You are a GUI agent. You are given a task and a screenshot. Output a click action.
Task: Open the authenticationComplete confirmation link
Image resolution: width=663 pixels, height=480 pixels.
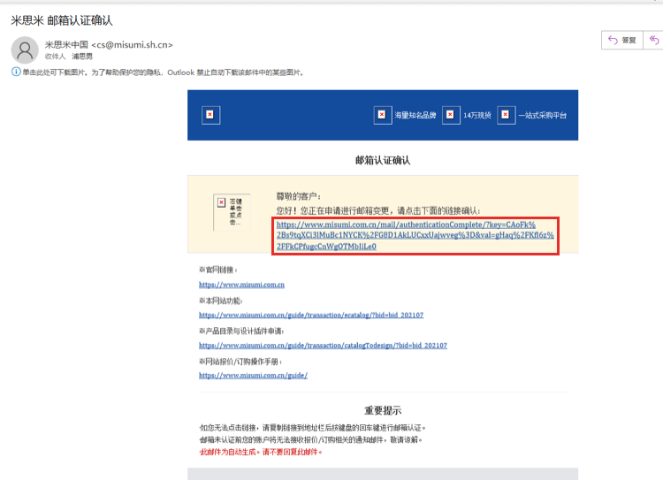tap(415, 235)
